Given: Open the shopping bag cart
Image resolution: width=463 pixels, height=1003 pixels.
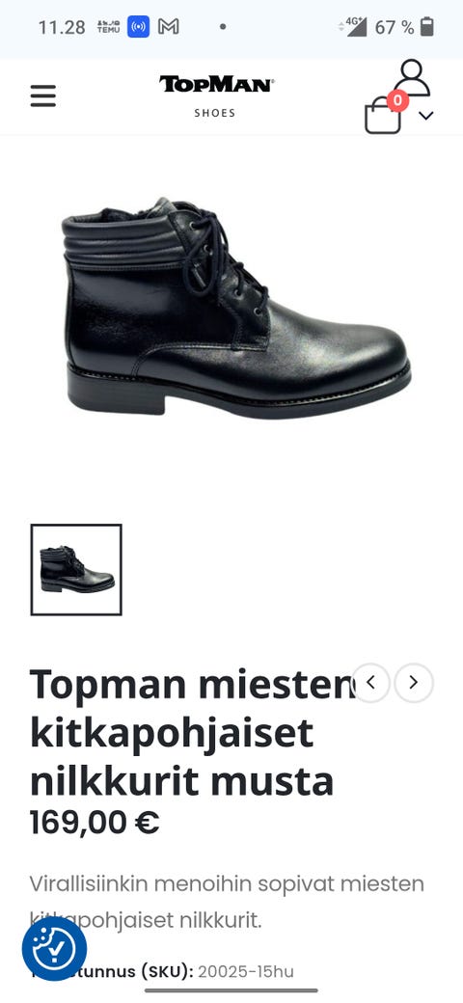Looking at the screenshot, I should click(x=382, y=117).
